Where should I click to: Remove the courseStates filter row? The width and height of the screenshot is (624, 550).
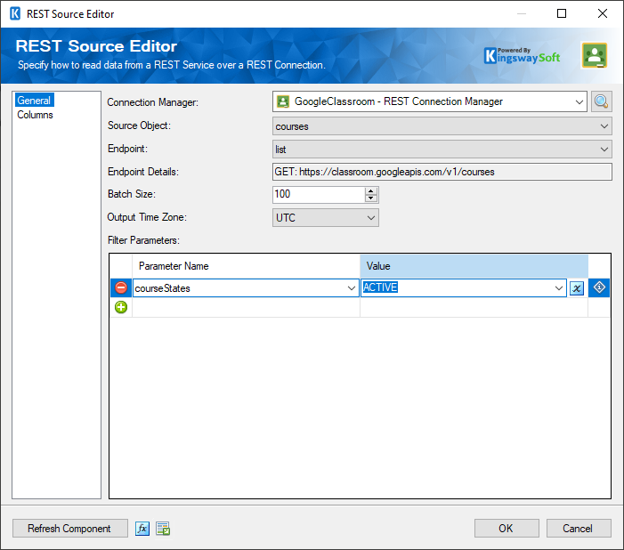pos(121,287)
